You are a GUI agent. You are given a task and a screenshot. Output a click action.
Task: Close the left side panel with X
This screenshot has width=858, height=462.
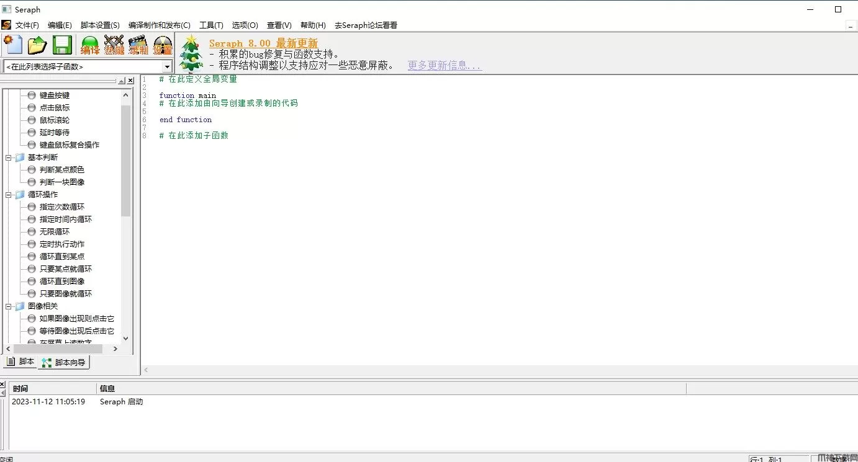(131, 81)
